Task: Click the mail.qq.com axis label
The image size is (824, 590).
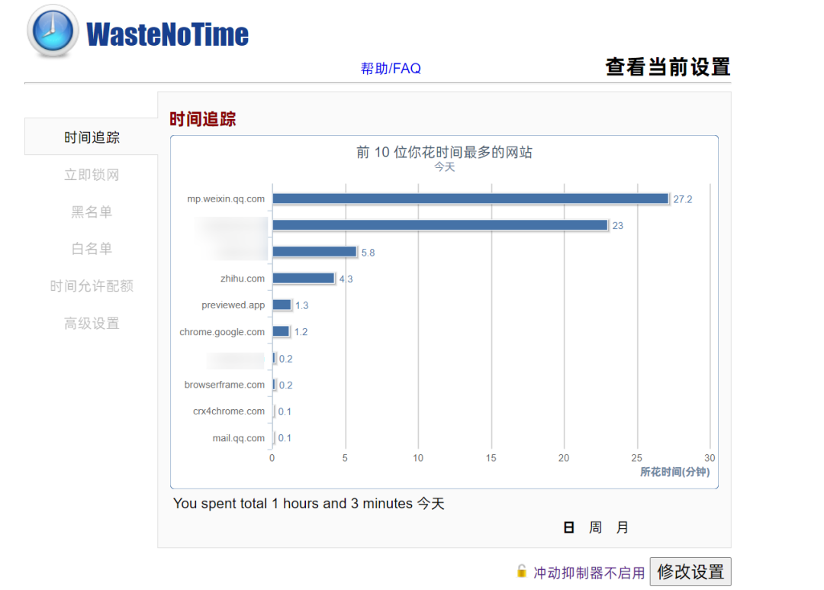Action: [x=239, y=438]
